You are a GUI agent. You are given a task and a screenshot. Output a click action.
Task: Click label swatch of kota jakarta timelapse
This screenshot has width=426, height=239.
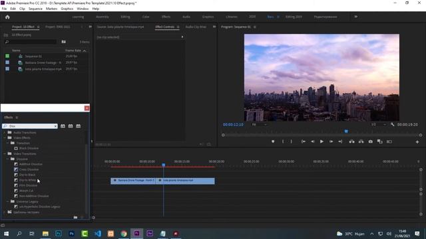[7, 69]
